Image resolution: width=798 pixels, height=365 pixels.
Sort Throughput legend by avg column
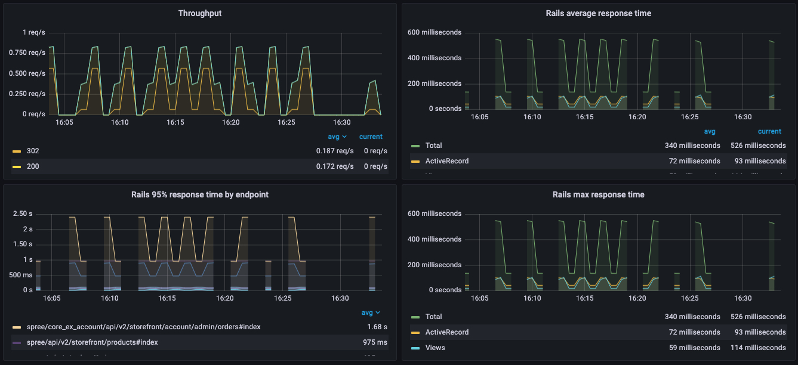(337, 137)
